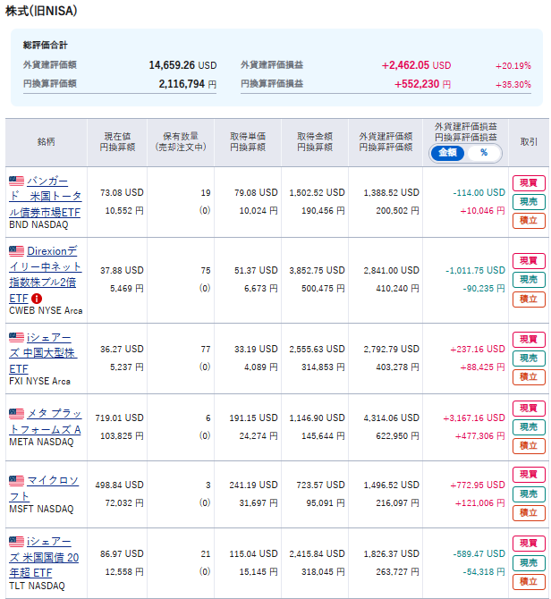This screenshot has height=599, width=551.
Task: Open the メタ プラットフォームズ A stock link
Action: 45,421
